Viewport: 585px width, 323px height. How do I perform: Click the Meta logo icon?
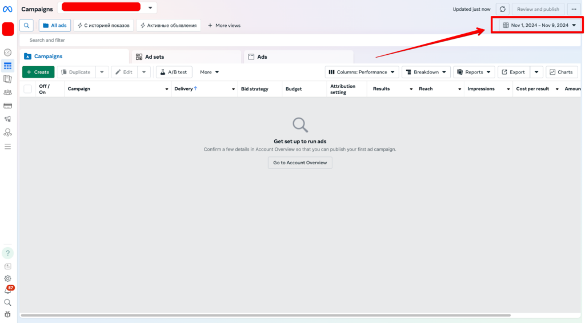coord(8,9)
